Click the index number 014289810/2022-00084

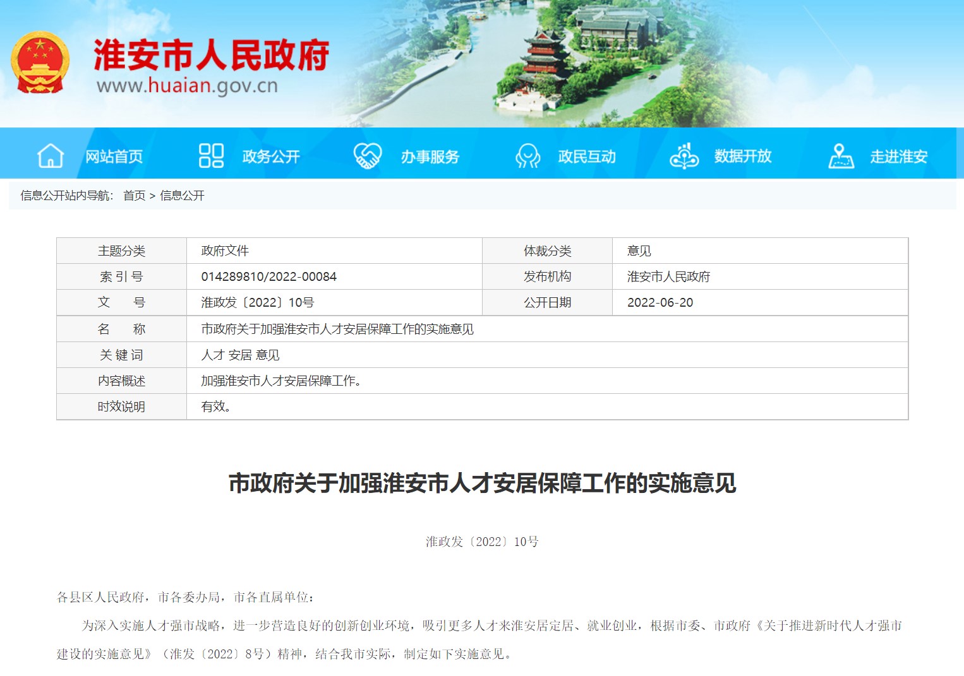click(268, 276)
